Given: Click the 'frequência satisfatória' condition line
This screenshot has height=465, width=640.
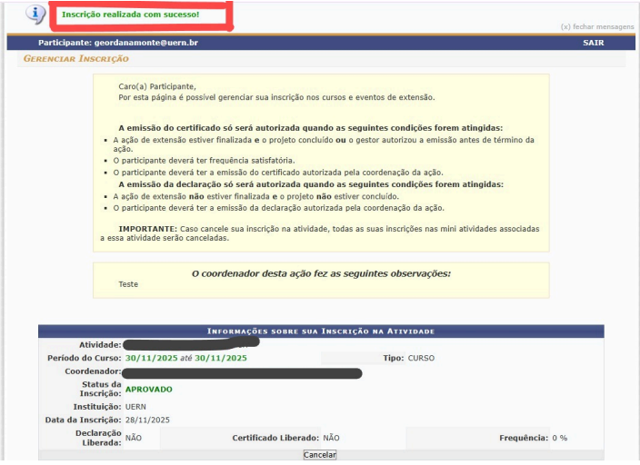Looking at the screenshot, I should [x=204, y=161].
